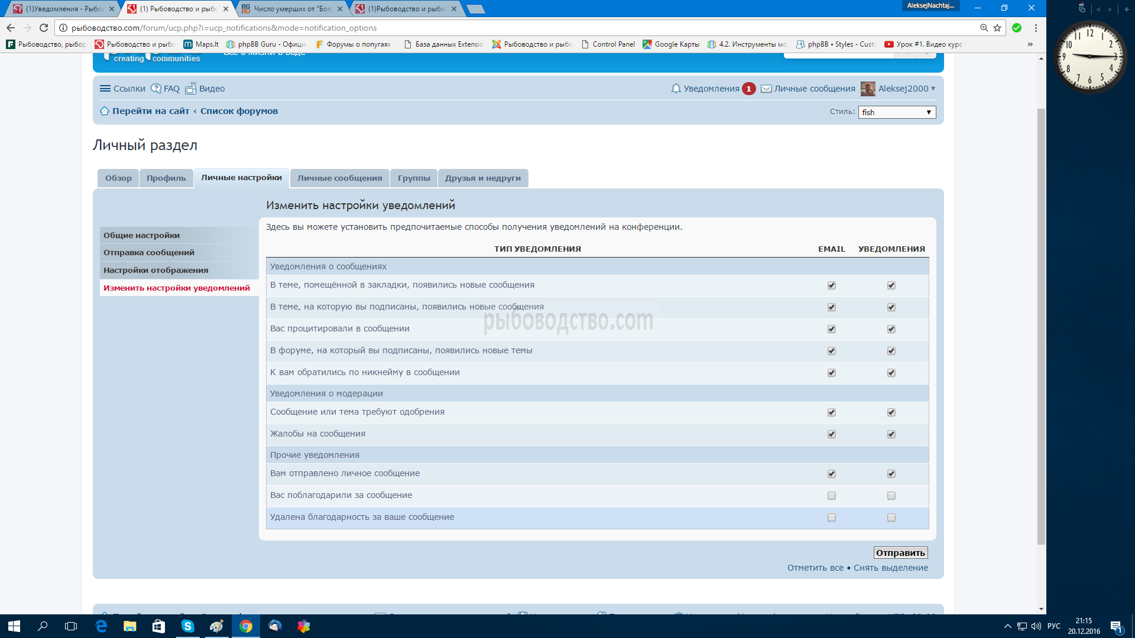The width and height of the screenshot is (1135, 638).
Task: Expand the 'Ссылки' quick links menu
Action: click(x=105, y=89)
